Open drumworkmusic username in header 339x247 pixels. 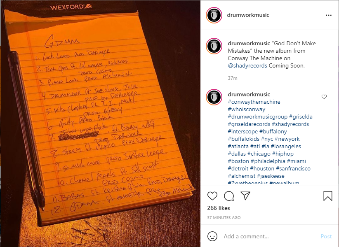click(x=248, y=15)
